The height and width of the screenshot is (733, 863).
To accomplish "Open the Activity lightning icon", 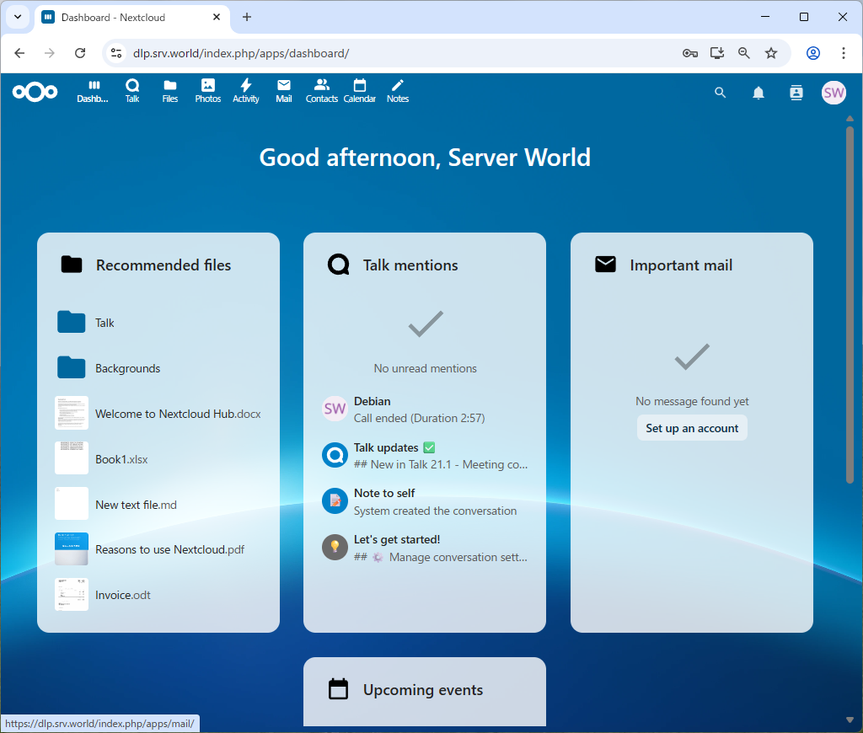I will click(246, 91).
